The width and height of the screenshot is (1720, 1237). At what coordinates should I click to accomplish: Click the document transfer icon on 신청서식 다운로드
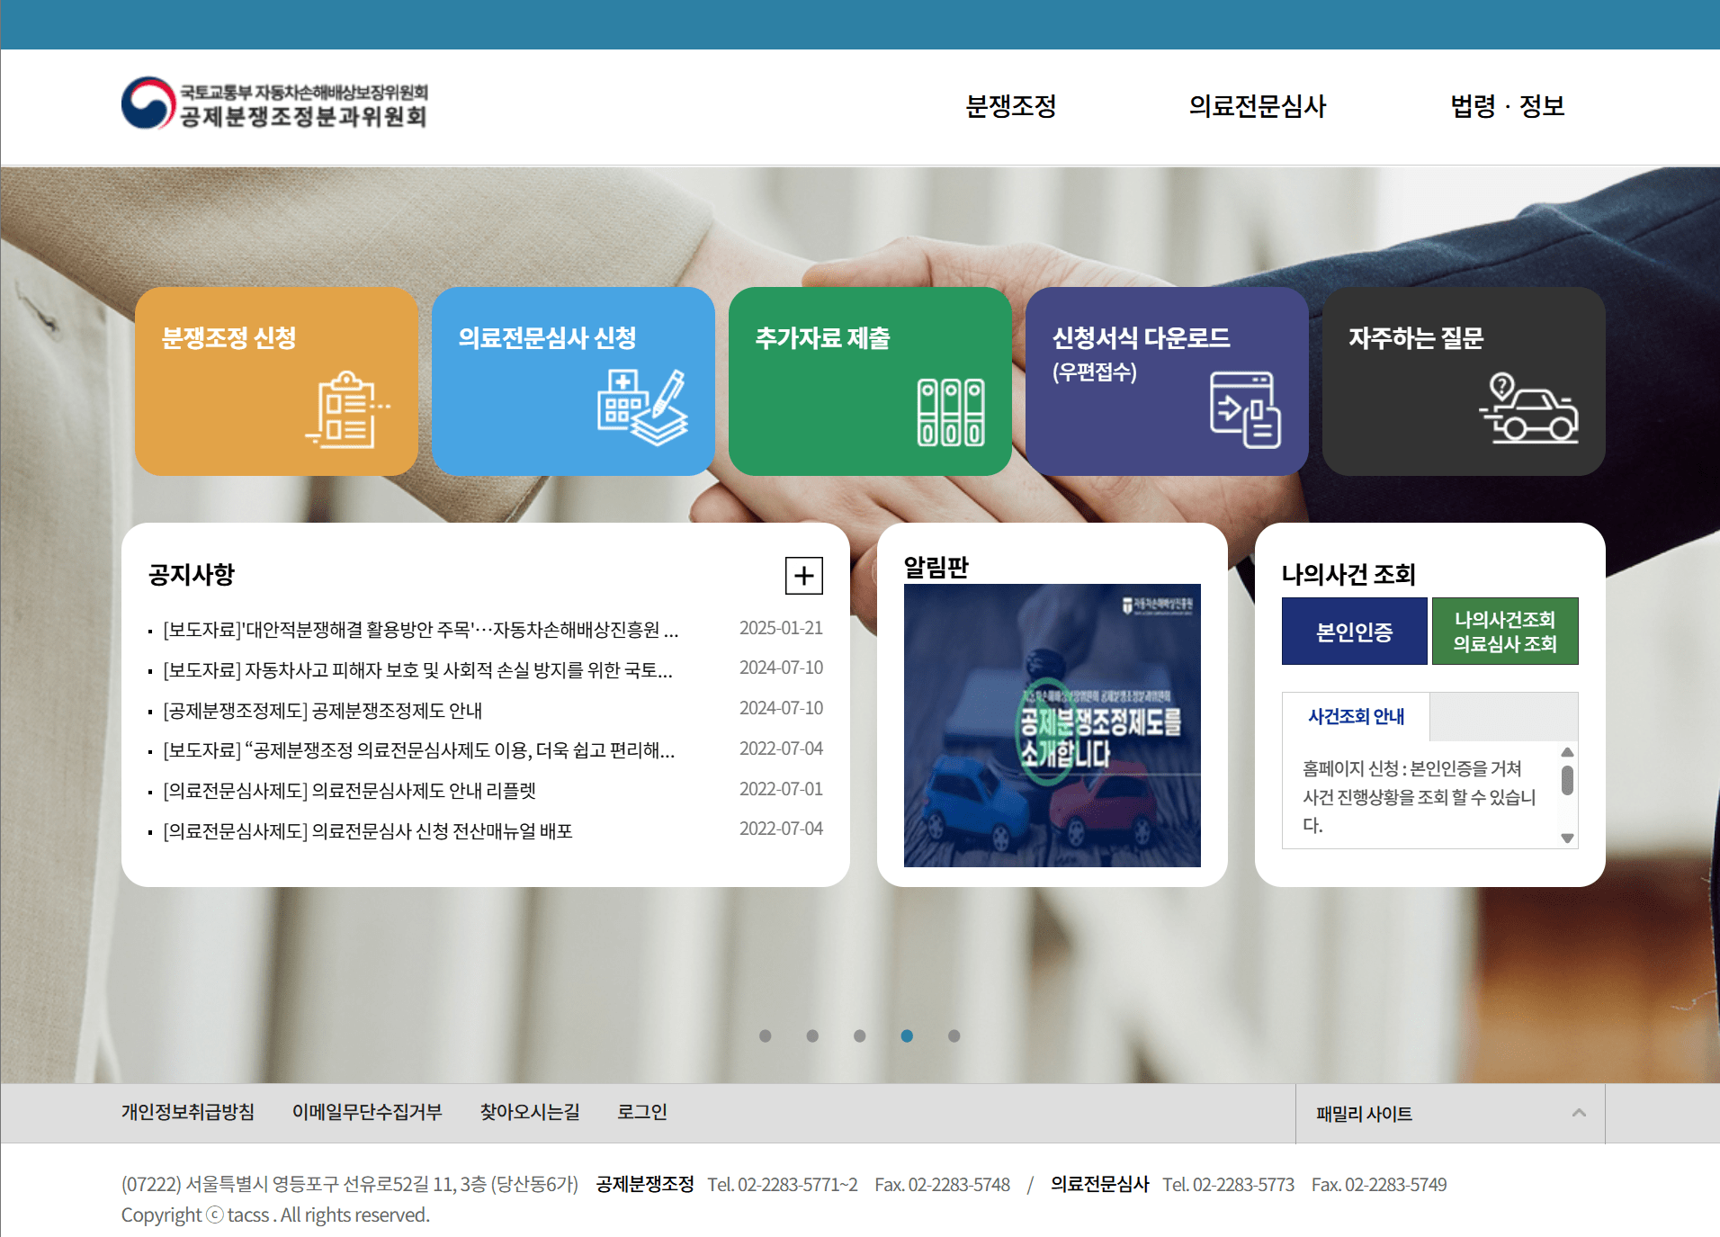(1245, 409)
